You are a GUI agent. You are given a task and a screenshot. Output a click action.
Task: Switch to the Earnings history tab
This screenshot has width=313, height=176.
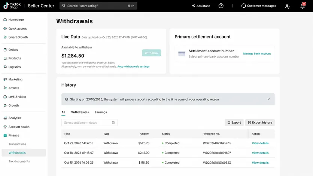pyautogui.click(x=101, y=112)
